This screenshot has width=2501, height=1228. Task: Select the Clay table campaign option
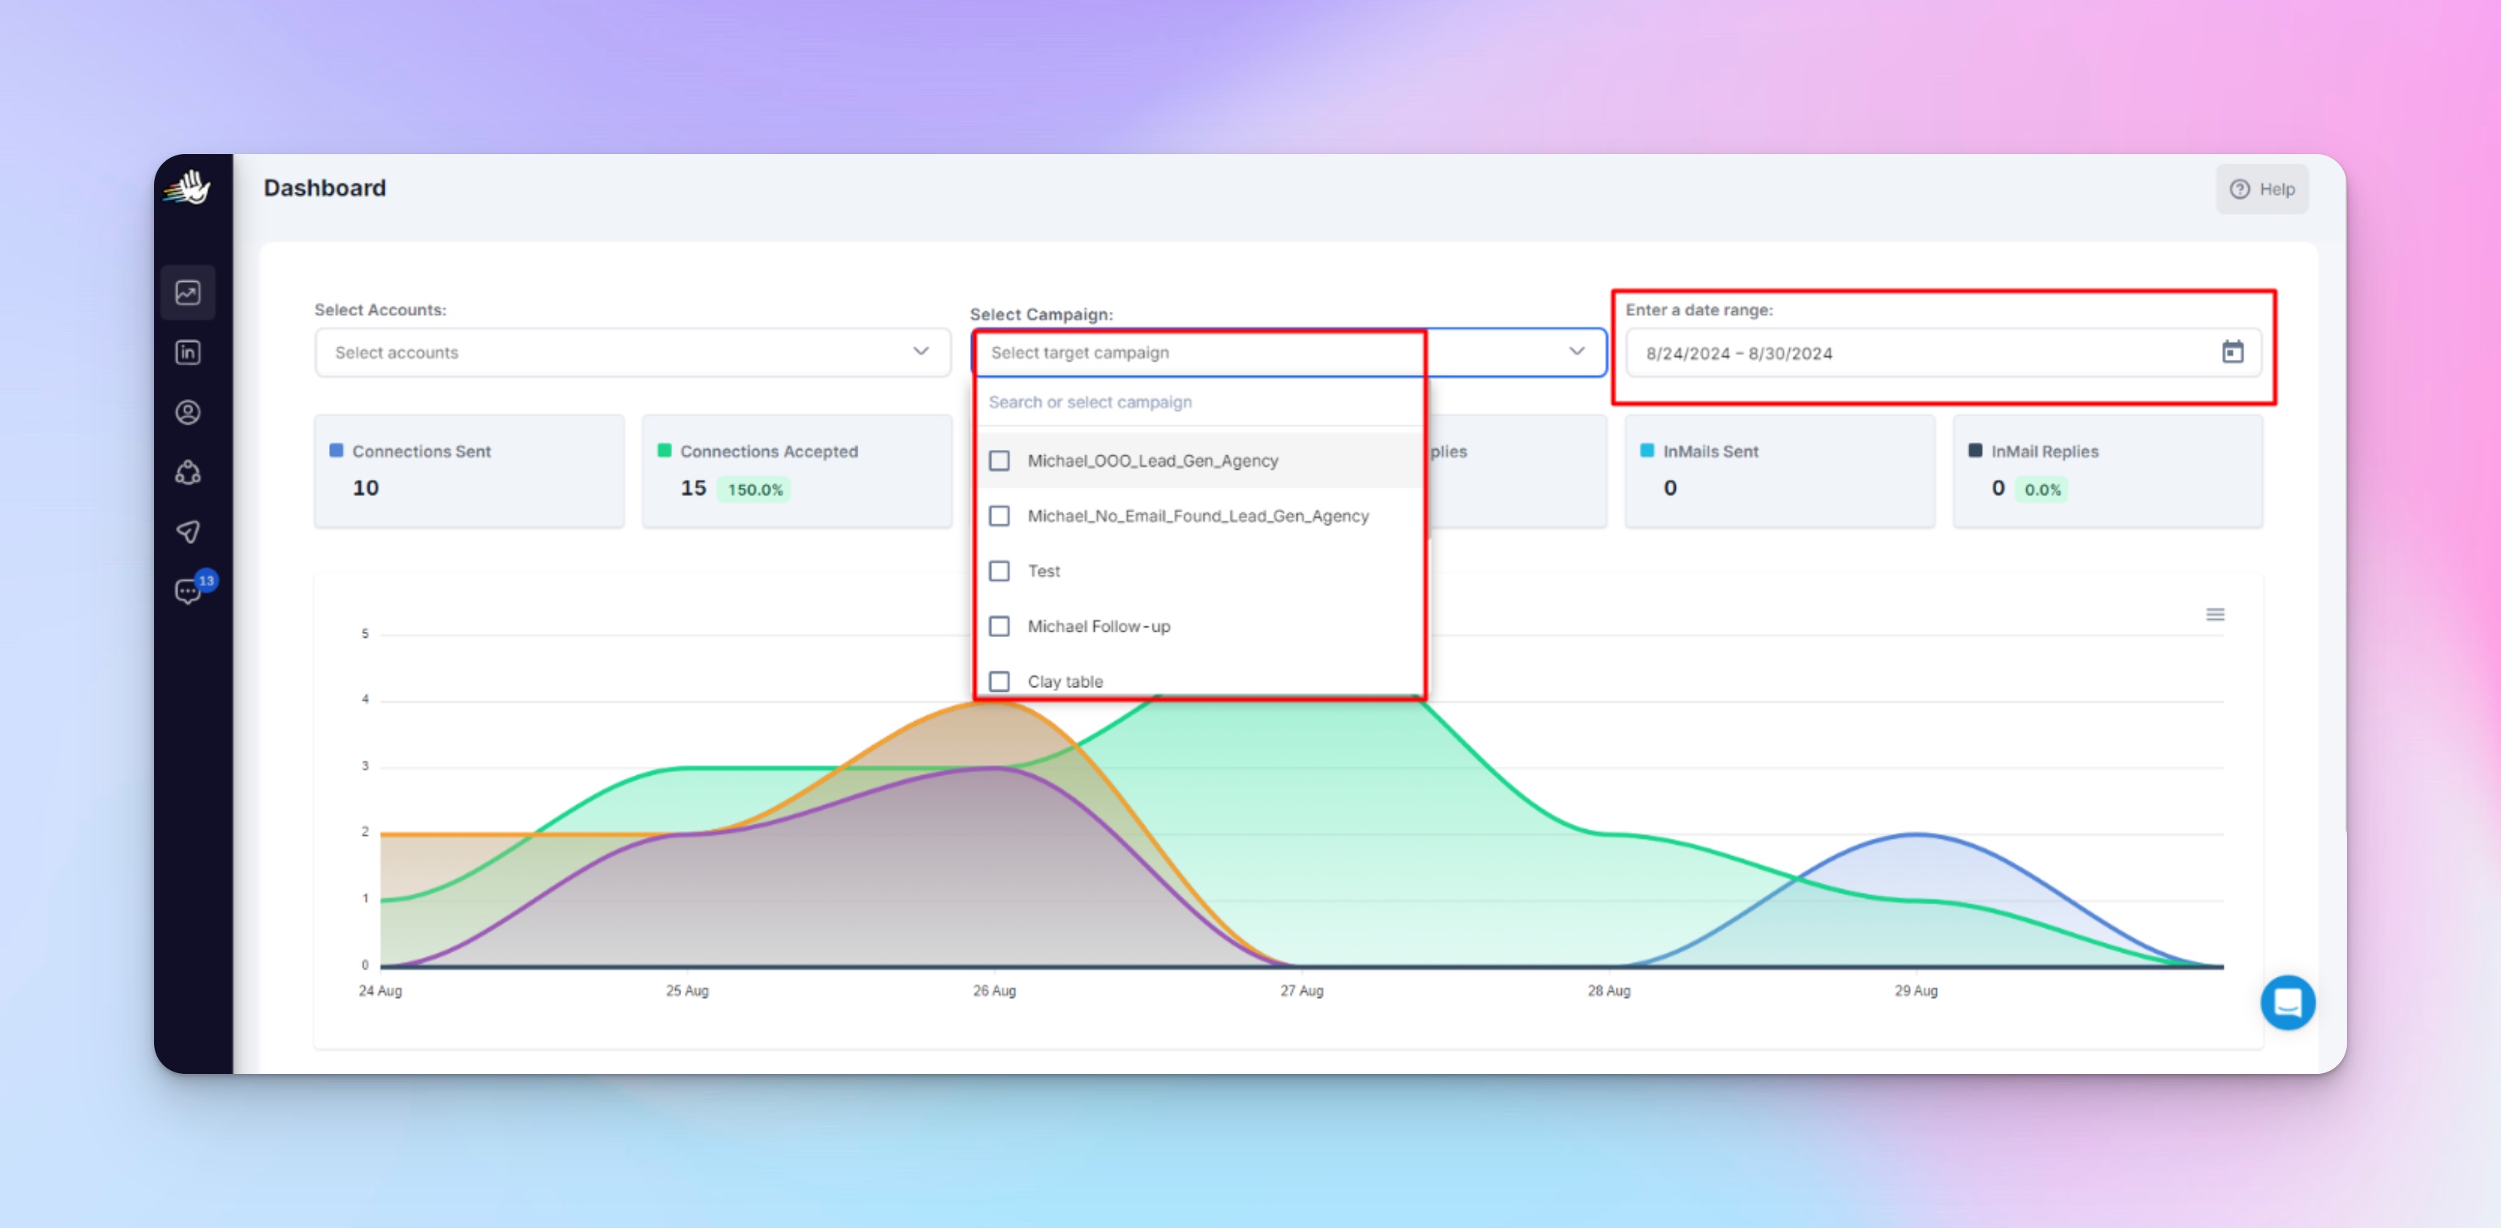(x=1065, y=682)
